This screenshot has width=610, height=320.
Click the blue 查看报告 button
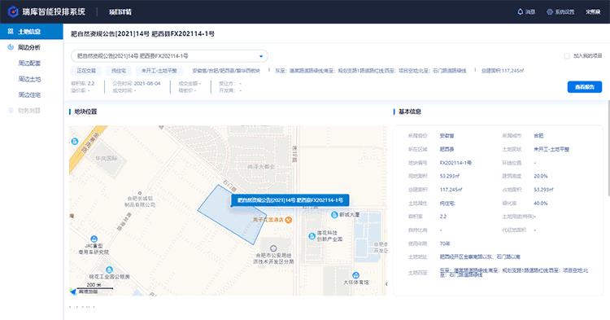coord(584,87)
